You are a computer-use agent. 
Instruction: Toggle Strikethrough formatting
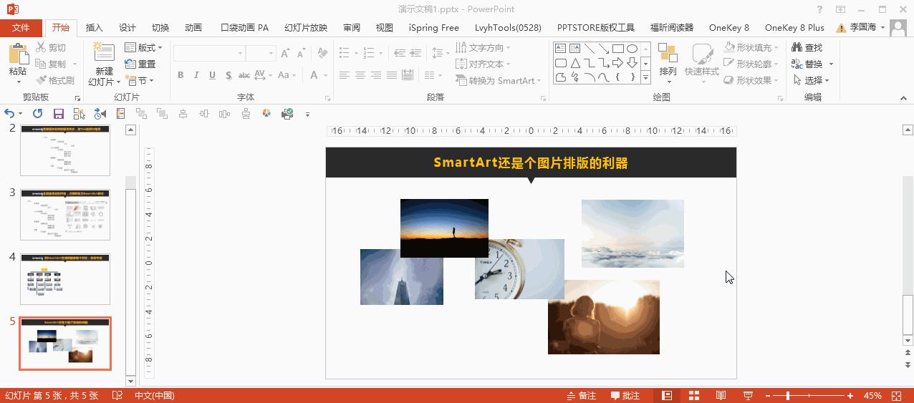tap(244, 75)
